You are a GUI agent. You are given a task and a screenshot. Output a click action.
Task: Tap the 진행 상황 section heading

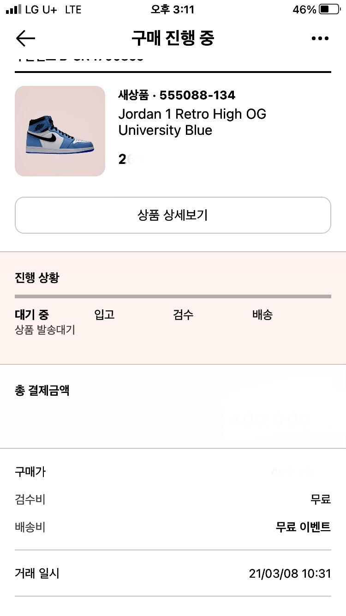click(37, 278)
